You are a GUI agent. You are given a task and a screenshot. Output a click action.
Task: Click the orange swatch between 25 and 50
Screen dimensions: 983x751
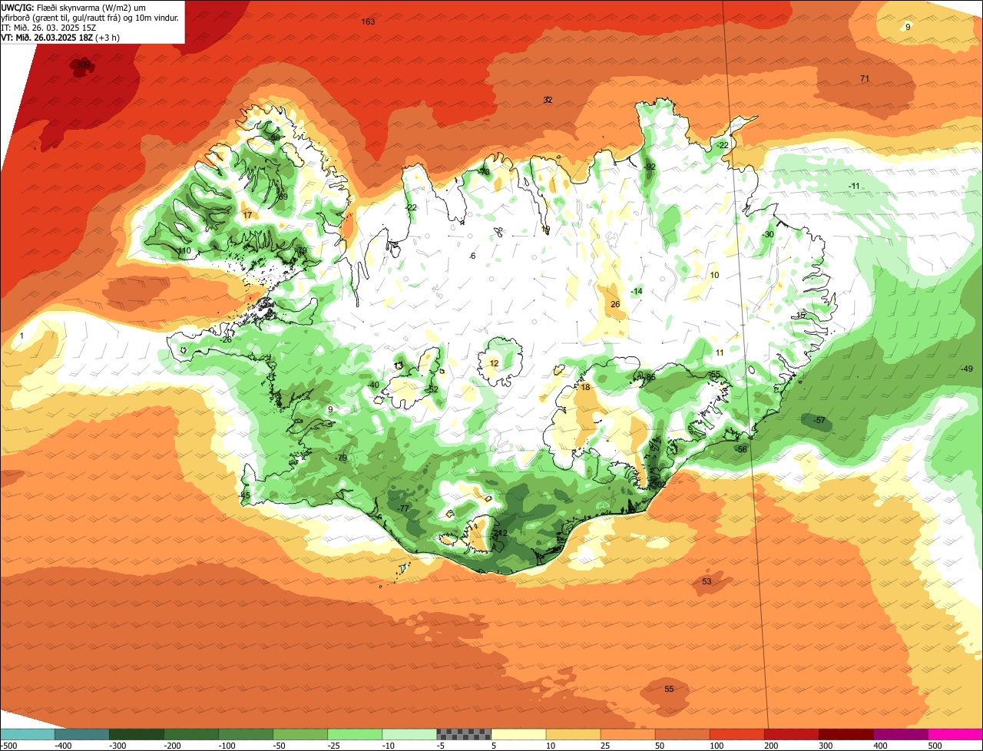click(x=627, y=734)
